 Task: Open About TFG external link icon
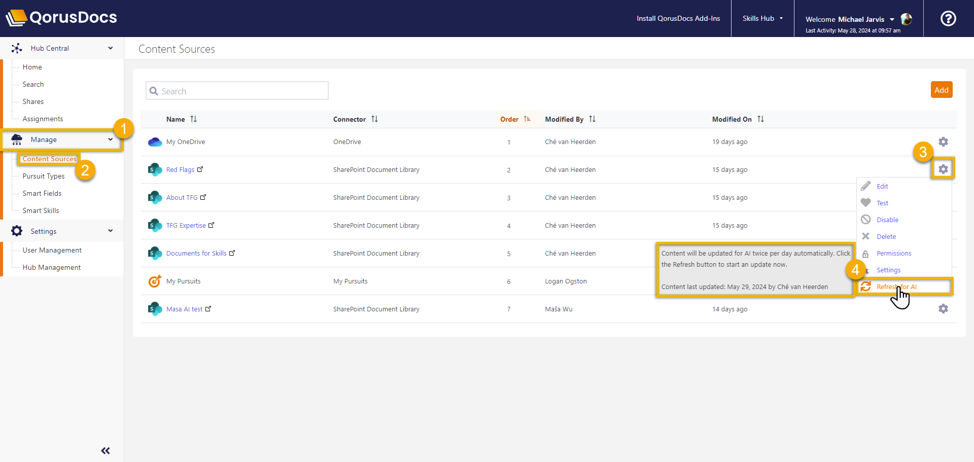click(203, 197)
